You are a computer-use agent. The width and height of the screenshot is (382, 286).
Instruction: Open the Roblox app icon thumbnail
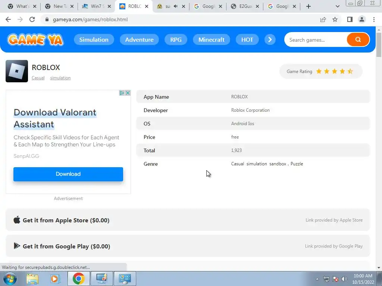pyautogui.click(x=17, y=71)
